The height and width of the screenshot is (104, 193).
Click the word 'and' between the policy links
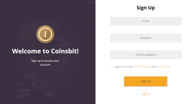click(x=154, y=67)
